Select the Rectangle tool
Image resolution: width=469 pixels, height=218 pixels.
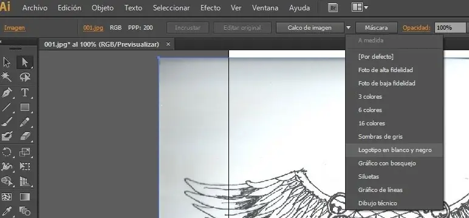(25, 107)
